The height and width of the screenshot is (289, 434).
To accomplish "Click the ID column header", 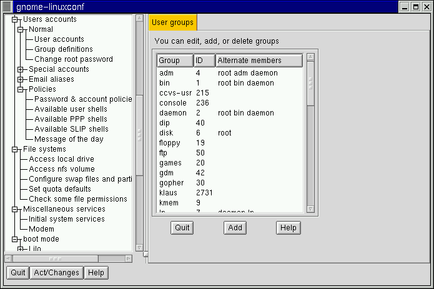I will [x=204, y=61].
